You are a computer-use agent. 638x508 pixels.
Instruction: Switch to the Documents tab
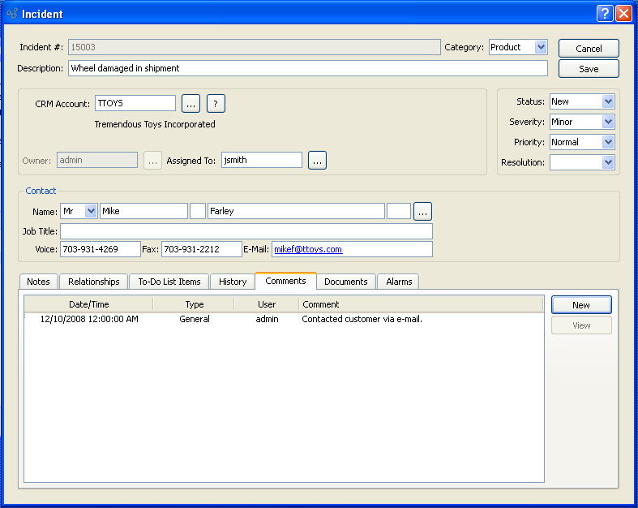(345, 282)
